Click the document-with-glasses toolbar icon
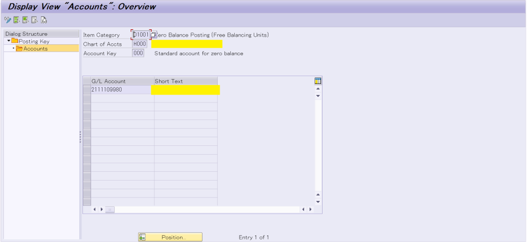 coord(44,20)
